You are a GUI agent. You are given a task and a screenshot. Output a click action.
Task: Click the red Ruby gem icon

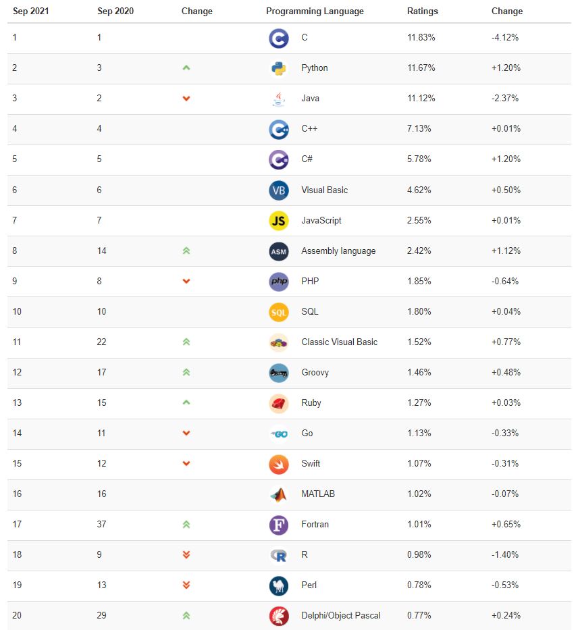click(x=278, y=403)
